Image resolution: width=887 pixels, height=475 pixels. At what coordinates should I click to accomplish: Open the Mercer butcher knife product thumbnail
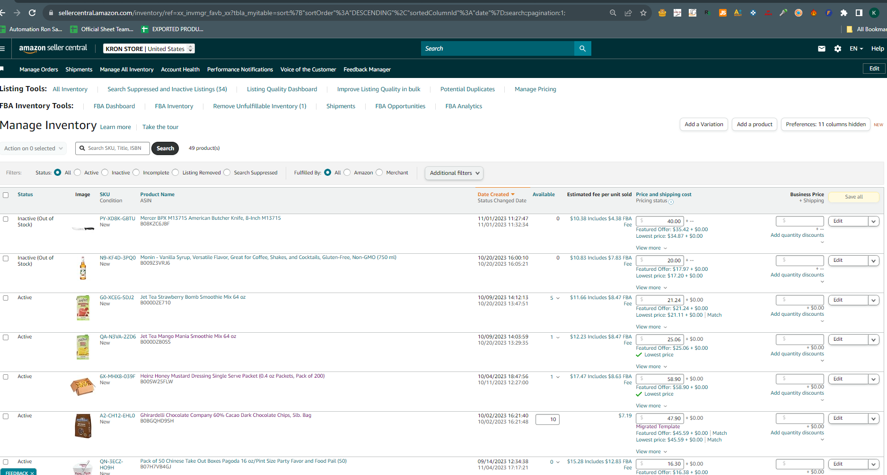[83, 228]
